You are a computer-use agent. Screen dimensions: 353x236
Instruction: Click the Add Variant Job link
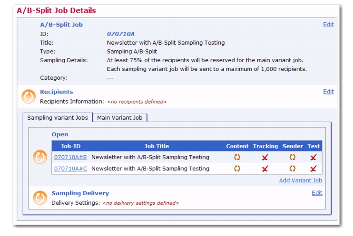coord(301,180)
